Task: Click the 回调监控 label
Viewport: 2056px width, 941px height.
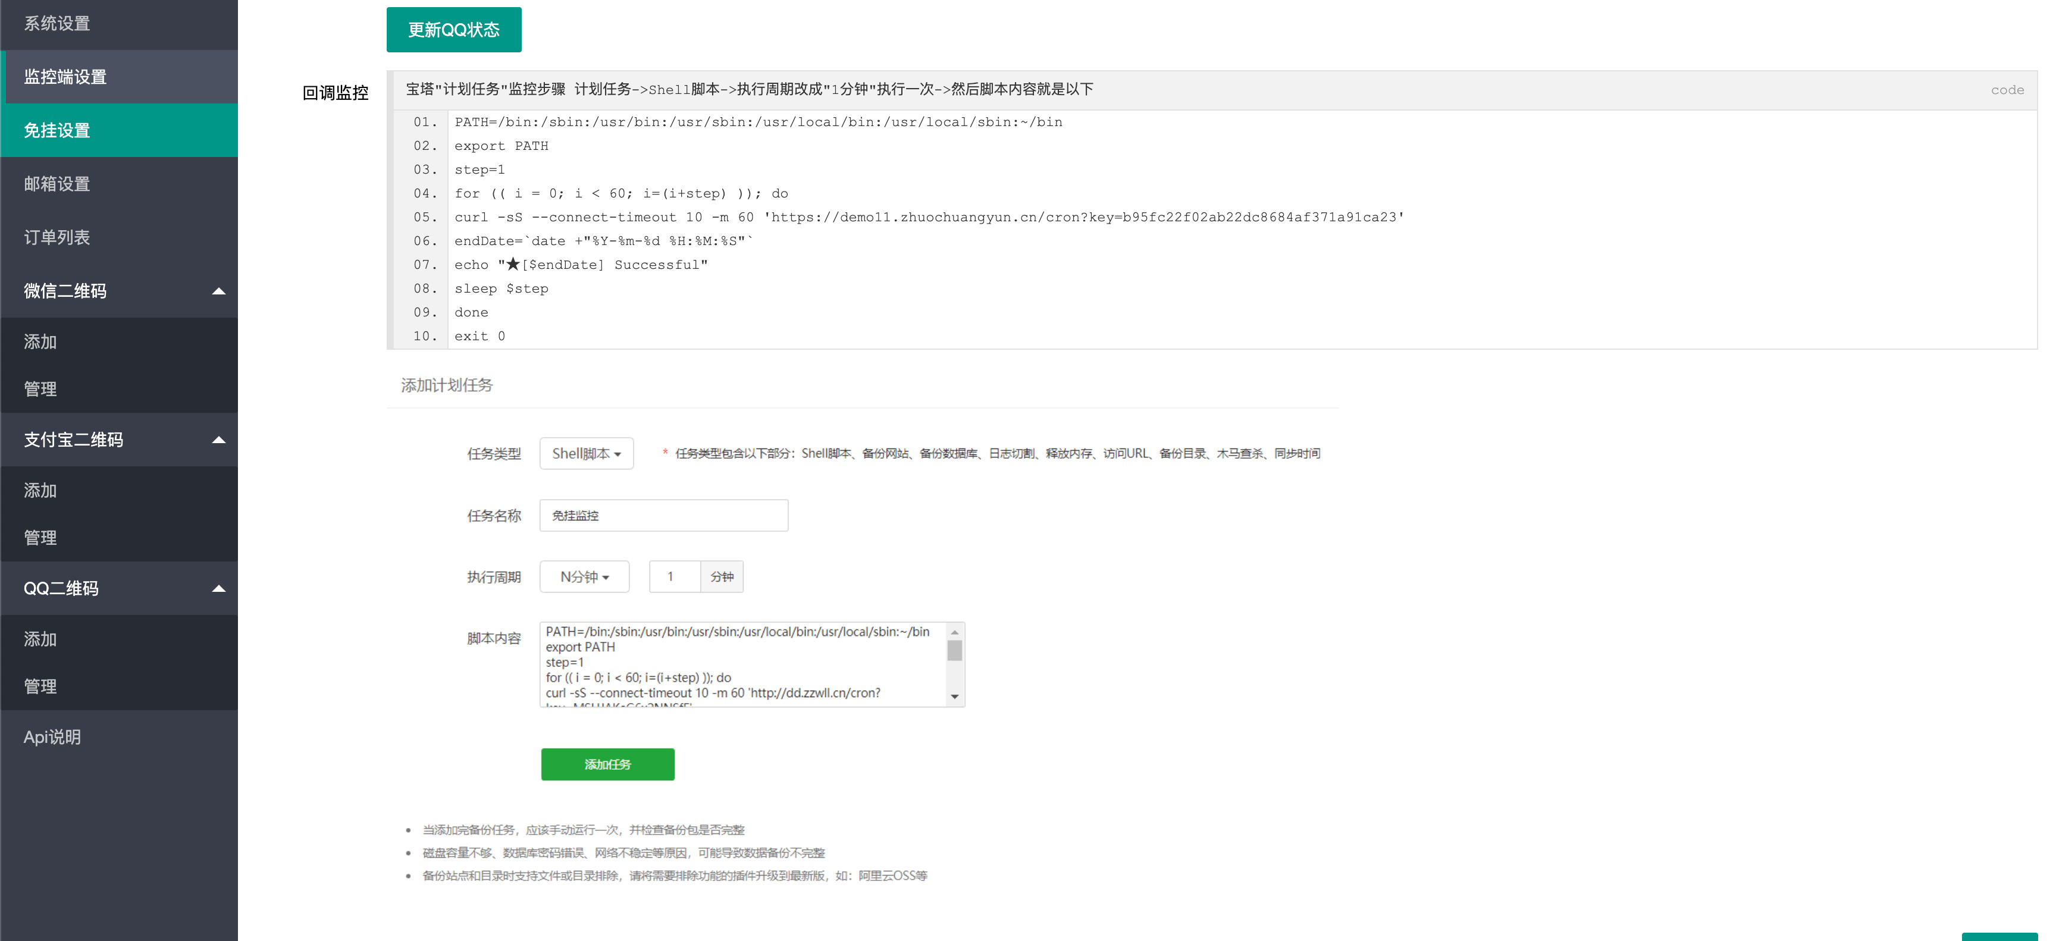Action: 335,93
